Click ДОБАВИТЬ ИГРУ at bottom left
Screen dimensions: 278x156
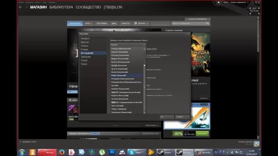pos(28,142)
